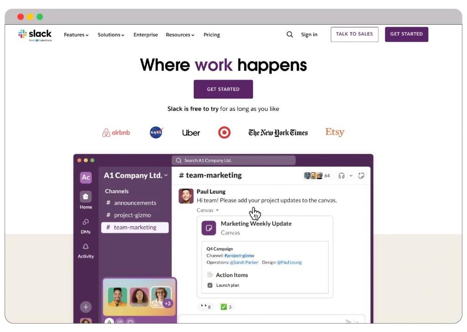Click the green checkmark reaction with 3

(x=226, y=307)
